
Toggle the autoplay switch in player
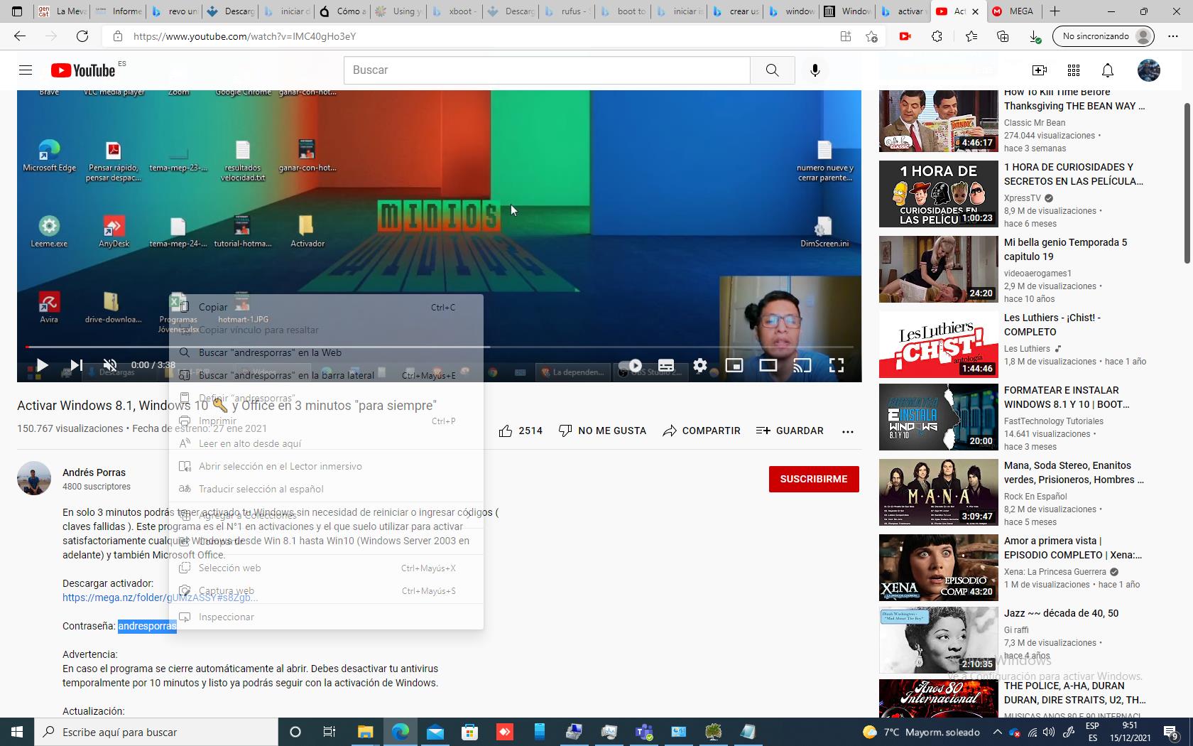[x=631, y=365]
